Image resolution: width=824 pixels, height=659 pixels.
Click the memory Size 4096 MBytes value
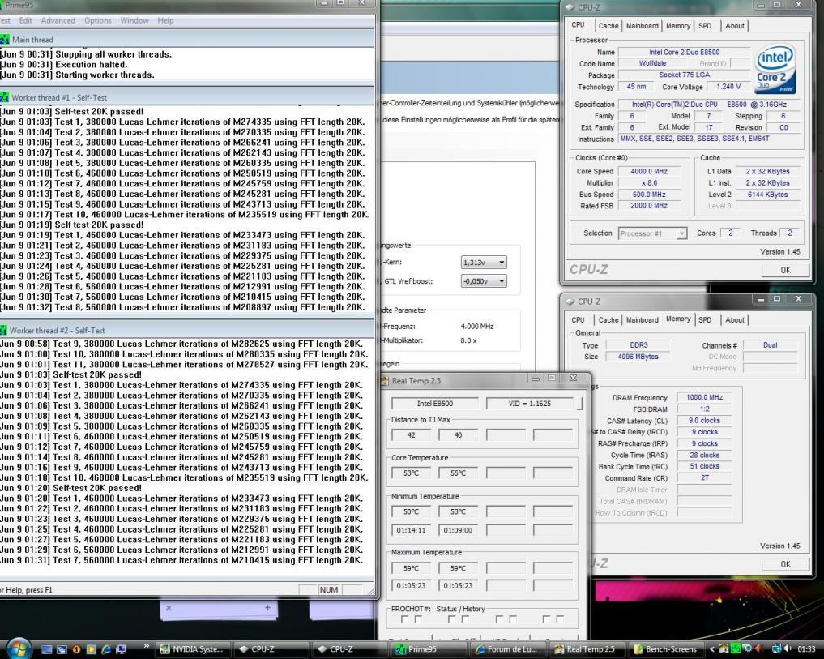point(638,357)
